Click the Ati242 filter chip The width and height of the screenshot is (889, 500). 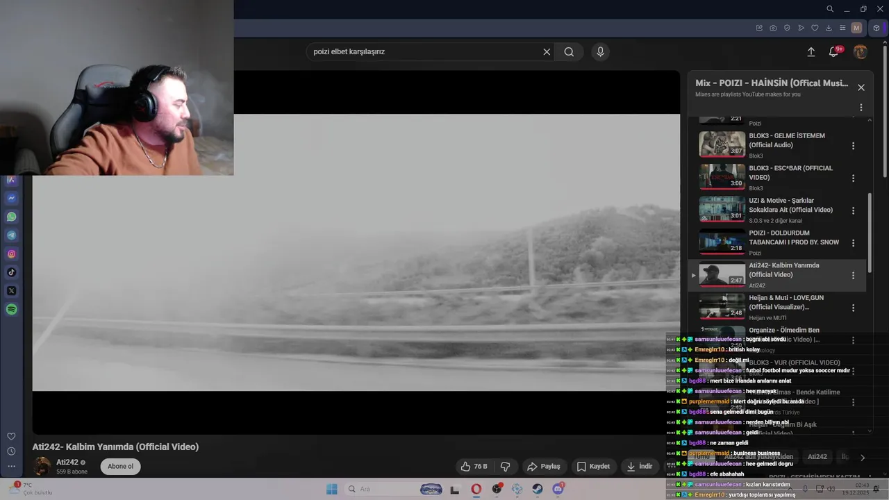817,457
